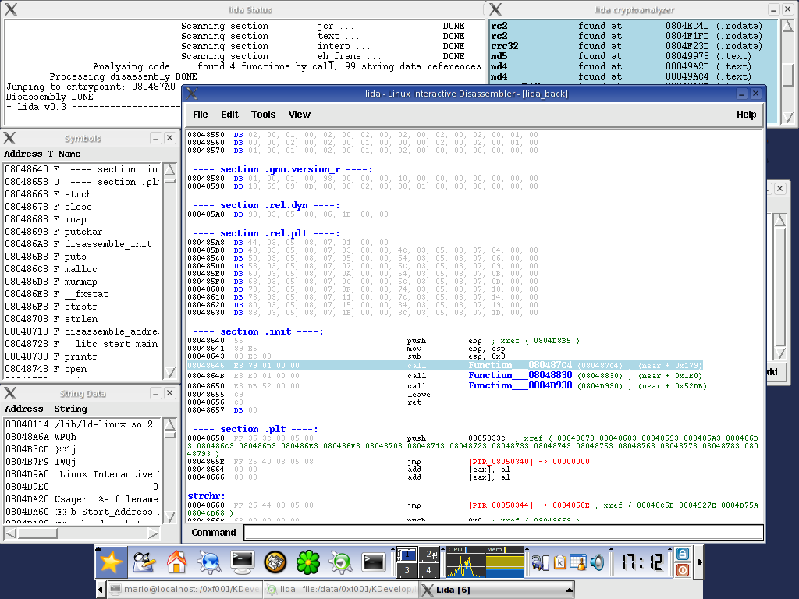
Task: Switch to mario@localhost terminal taskbar entry
Action: (184, 590)
